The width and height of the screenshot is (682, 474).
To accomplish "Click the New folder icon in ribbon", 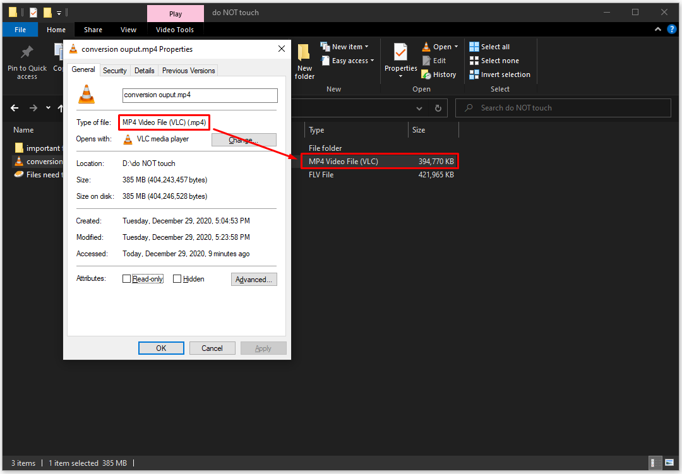I will pyautogui.click(x=304, y=52).
